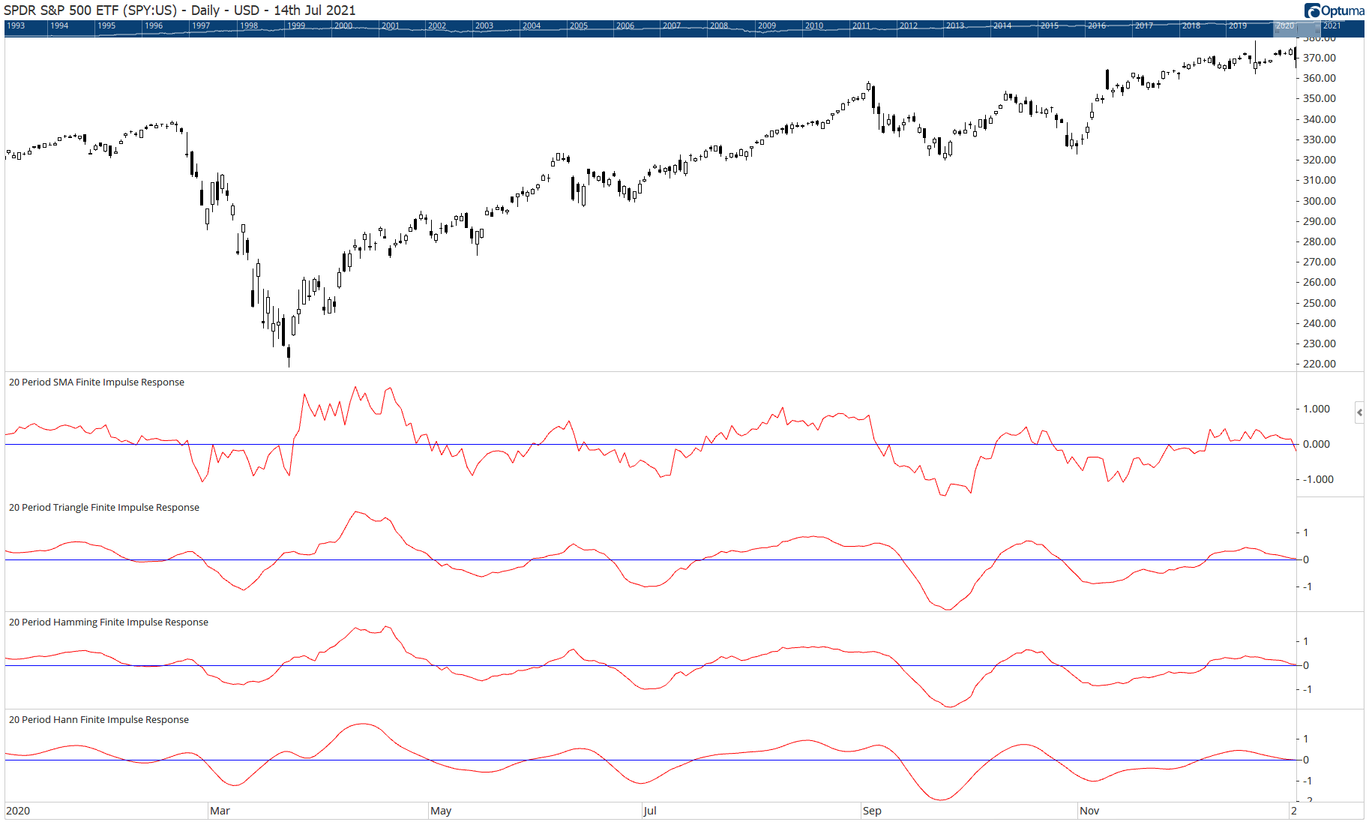The height and width of the screenshot is (825, 1369).
Task: Click the 2020 label on bottom date axis
Action: point(18,811)
